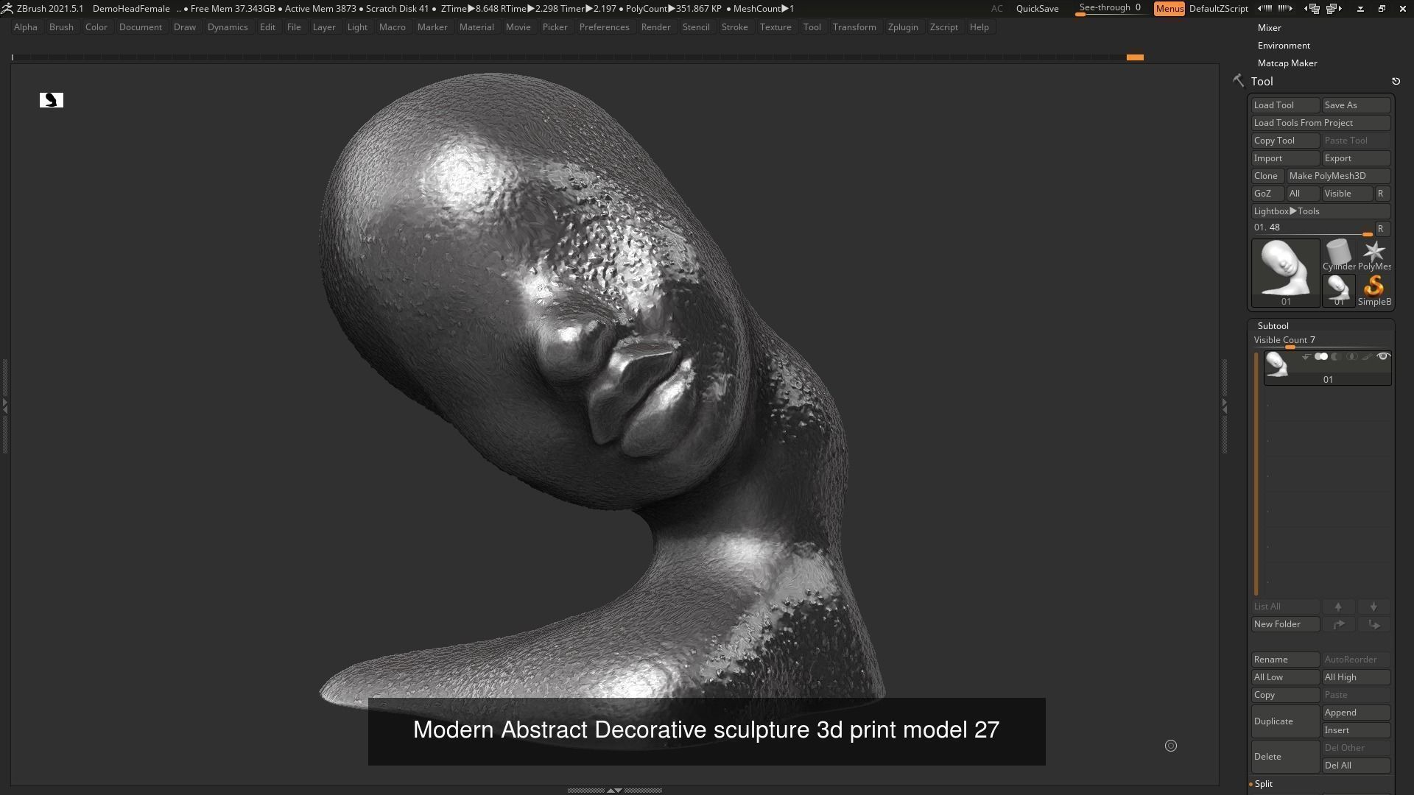Adjust the Visible Count slider
Viewport: 1414px width, 795px height.
[1321, 341]
